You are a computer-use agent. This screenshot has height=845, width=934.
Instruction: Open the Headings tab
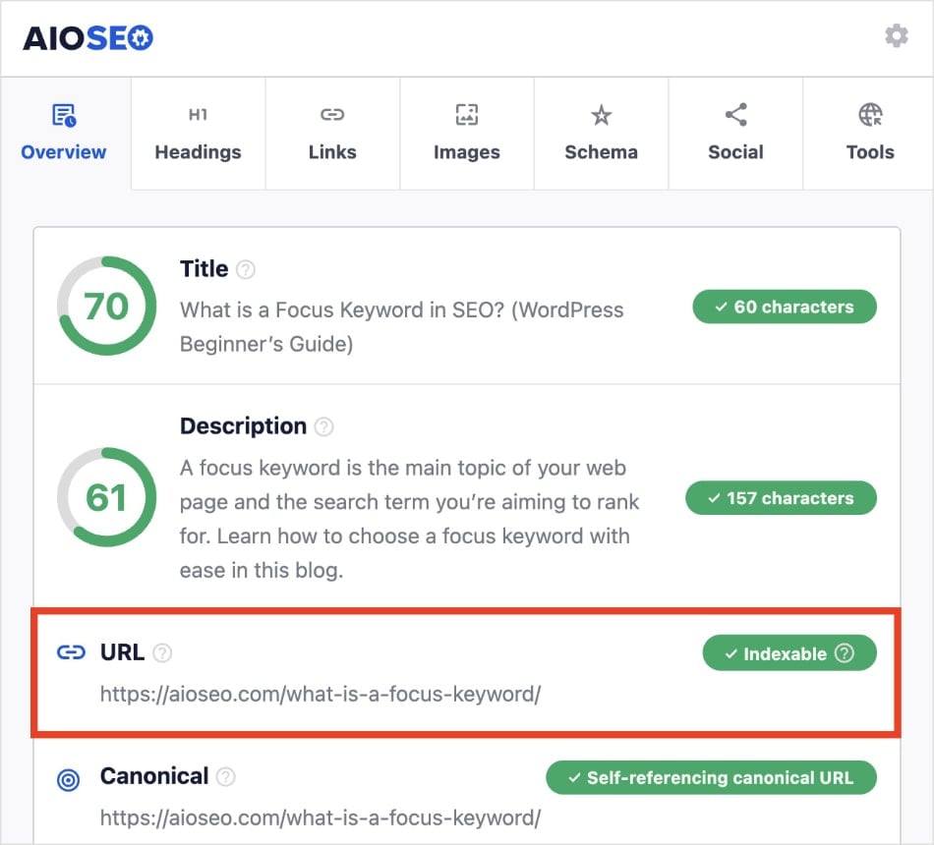coord(198,134)
